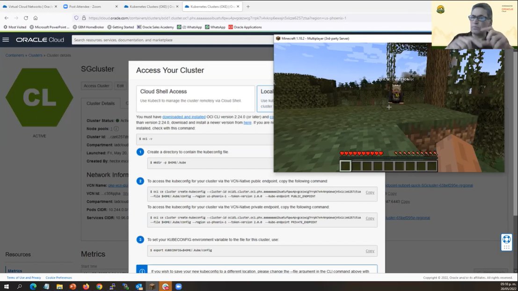
Task: Open the Oracle Cloud hamburger navigation menu
Action: [x=6, y=40]
